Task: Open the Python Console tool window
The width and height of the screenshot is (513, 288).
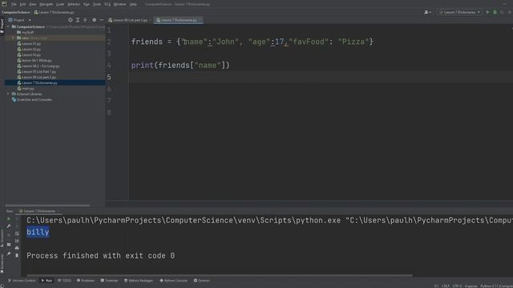Action: pyautogui.click(x=173, y=281)
